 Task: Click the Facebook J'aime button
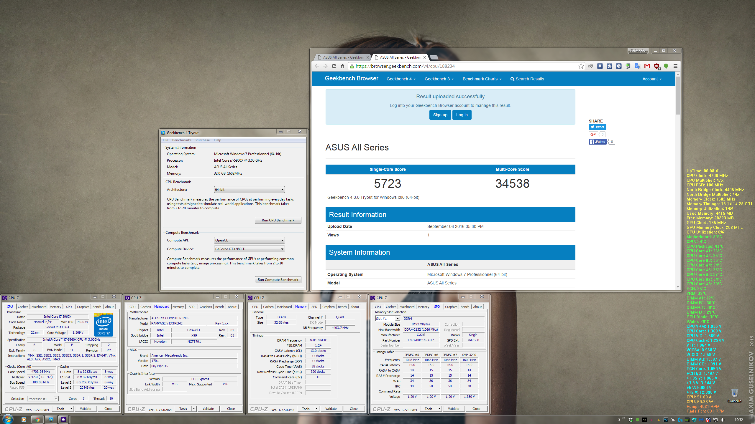pos(598,142)
